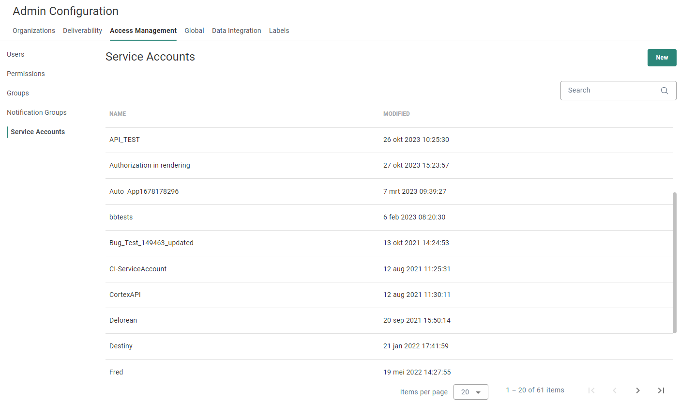Switch to the Organizations tab
The width and height of the screenshot is (680, 405).
tap(34, 31)
